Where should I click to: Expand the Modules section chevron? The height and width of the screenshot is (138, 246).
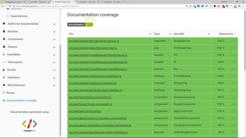[x=54, y=32]
